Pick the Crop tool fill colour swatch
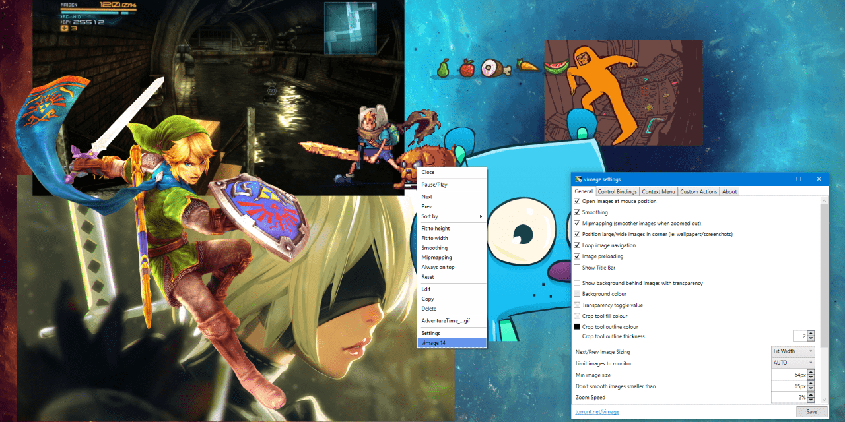The image size is (845, 422). coord(577,316)
